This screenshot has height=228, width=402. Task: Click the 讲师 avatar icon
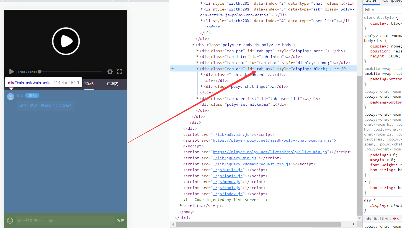pyautogui.click(x=11, y=96)
